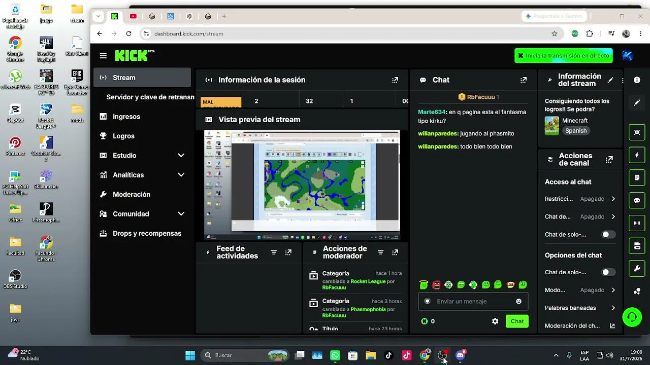Click the Minecraft category thumbnail

pyautogui.click(x=551, y=126)
